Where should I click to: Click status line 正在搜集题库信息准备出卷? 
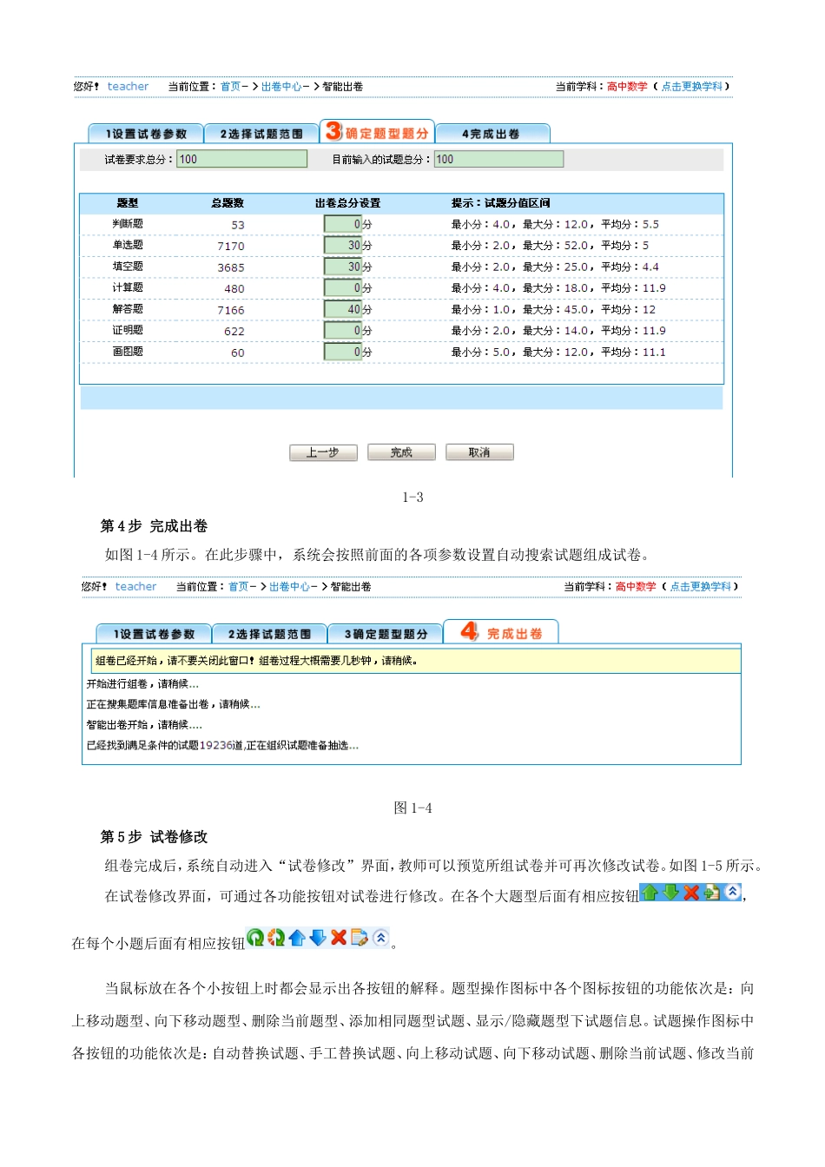click(173, 704)
